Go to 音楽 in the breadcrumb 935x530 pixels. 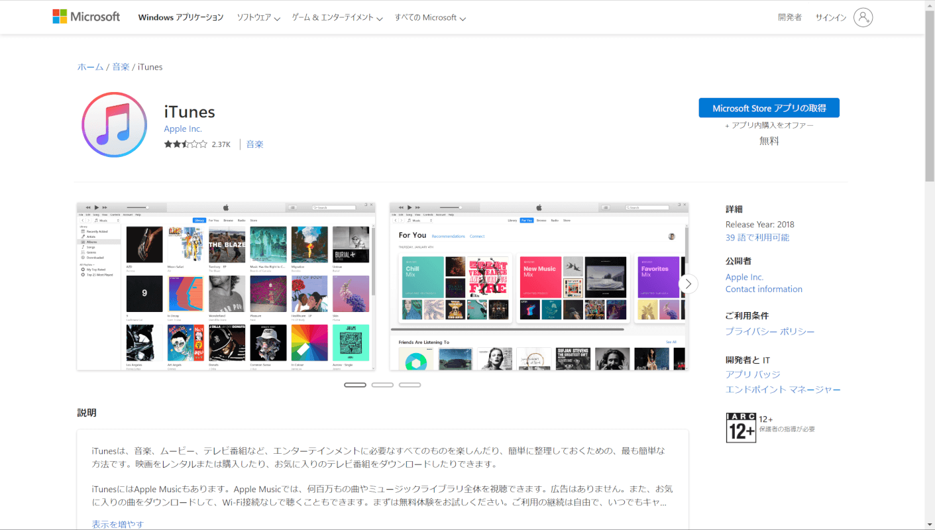coord(121,67)
